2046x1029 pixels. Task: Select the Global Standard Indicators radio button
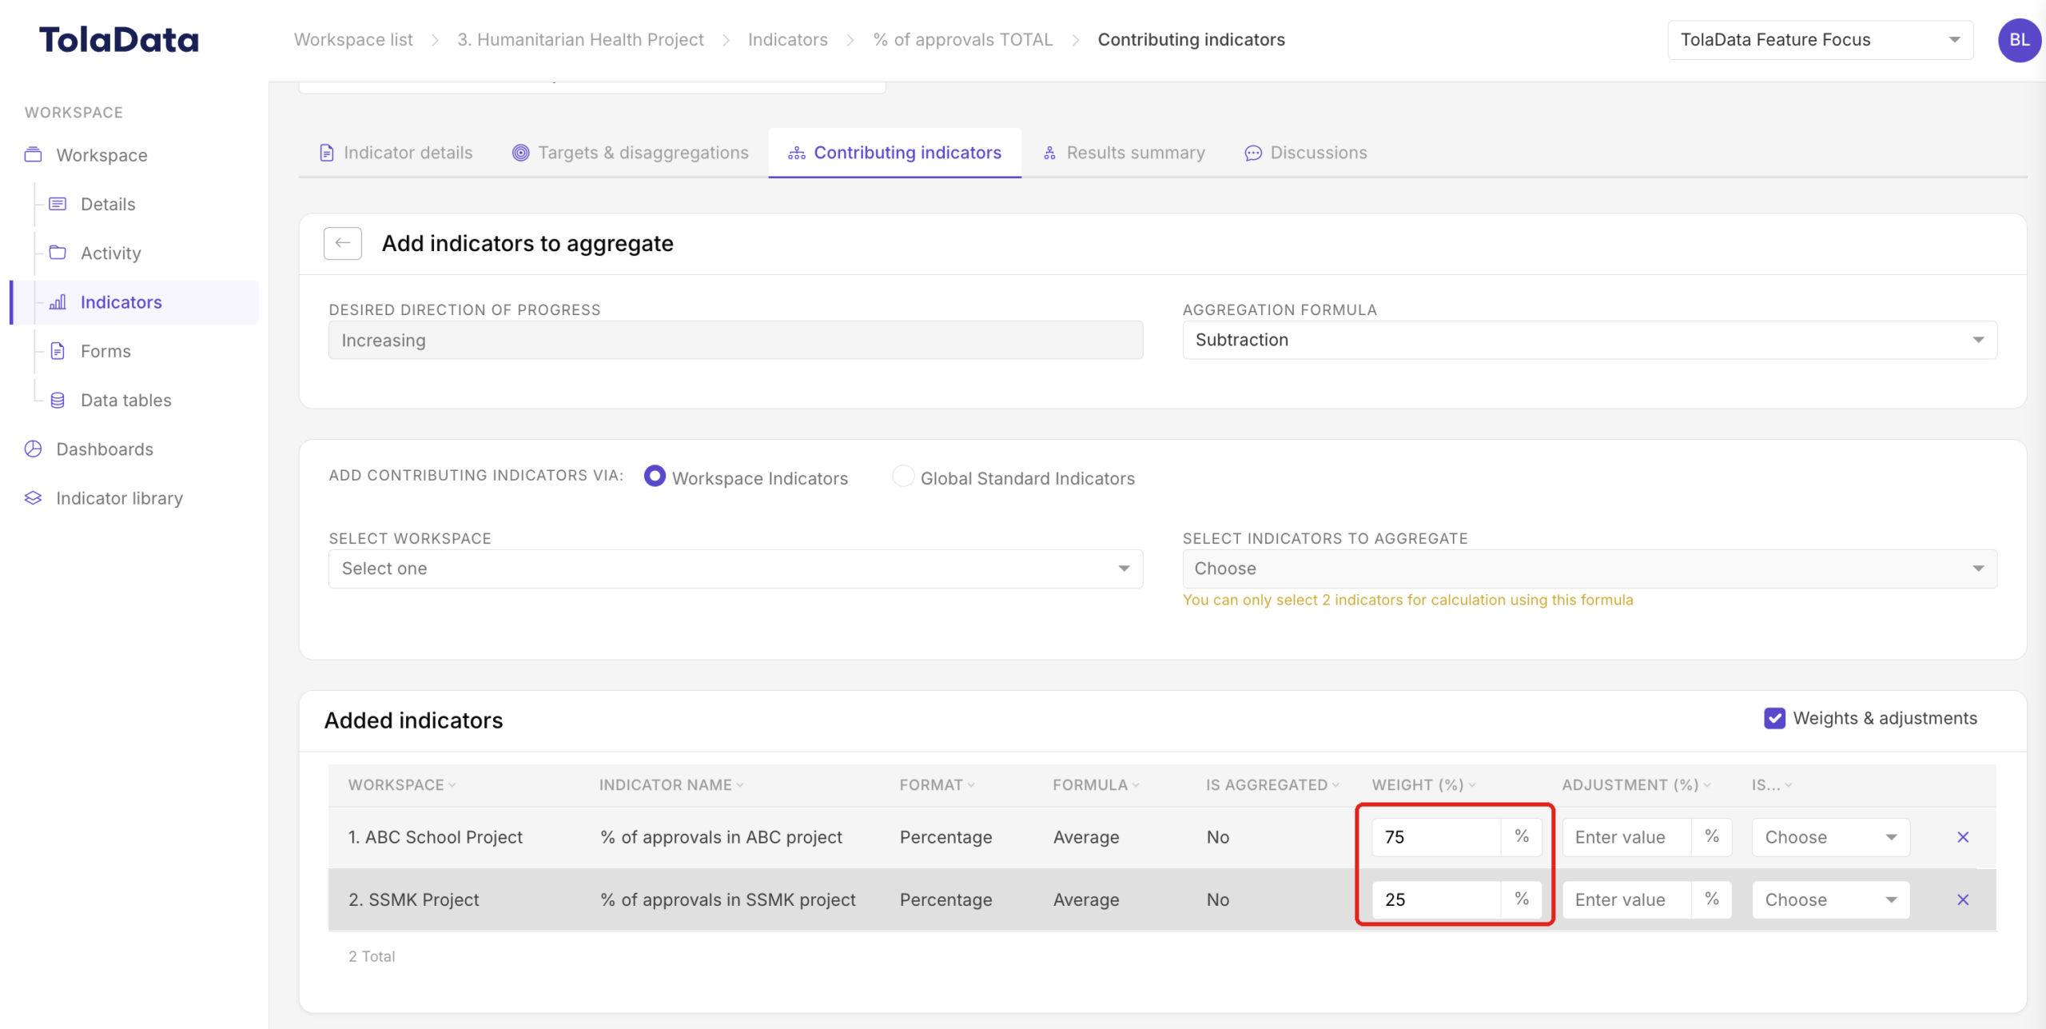click(x=903, y=476)
